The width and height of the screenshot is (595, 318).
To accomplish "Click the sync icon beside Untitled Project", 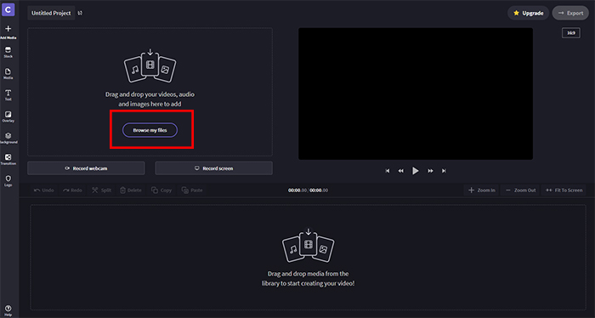I will point(80,13).
